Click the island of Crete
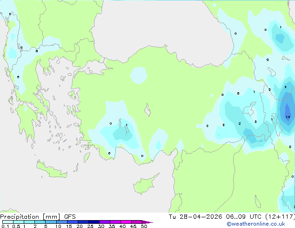 [x=52, y=170]
